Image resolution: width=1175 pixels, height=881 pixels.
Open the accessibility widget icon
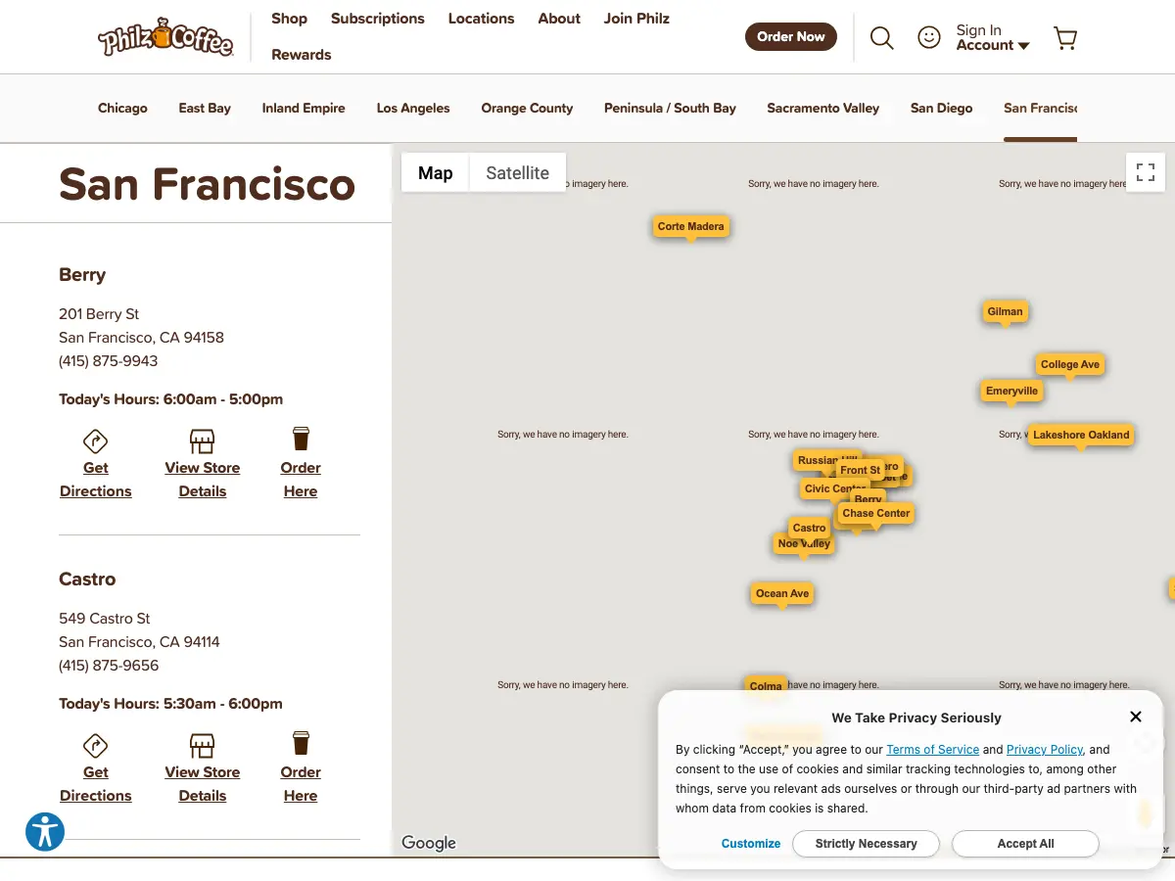pyautogui.click(x=45, y=832)
